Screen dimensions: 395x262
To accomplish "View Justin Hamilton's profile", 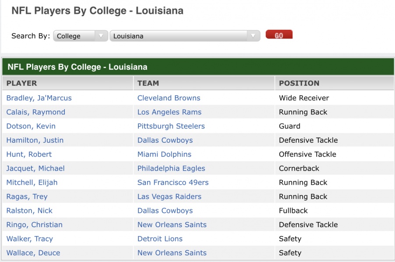I will click(35, 140).
